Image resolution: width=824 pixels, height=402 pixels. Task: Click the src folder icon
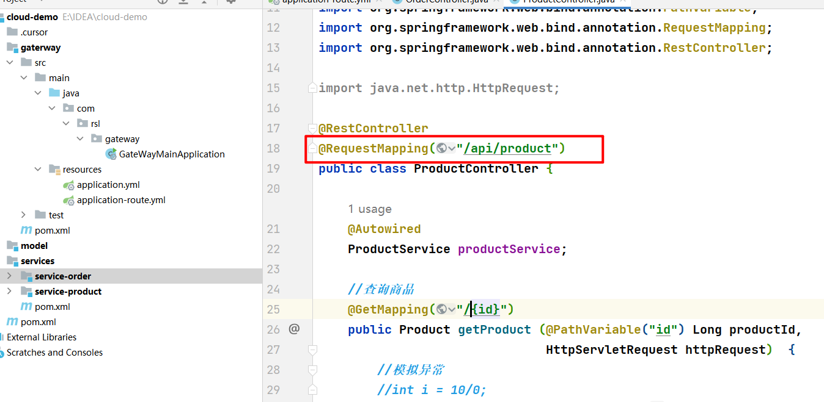click(x=26, y=62)
